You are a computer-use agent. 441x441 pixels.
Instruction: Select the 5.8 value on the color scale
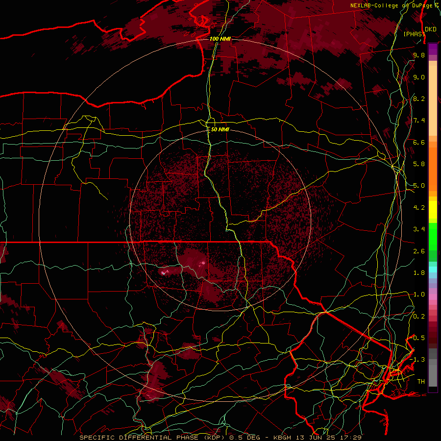419,164
